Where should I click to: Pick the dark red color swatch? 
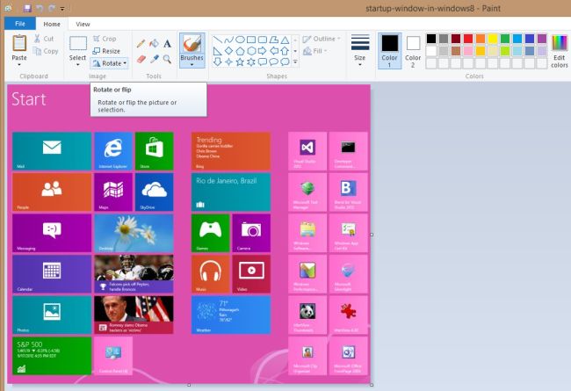[456, 39]
